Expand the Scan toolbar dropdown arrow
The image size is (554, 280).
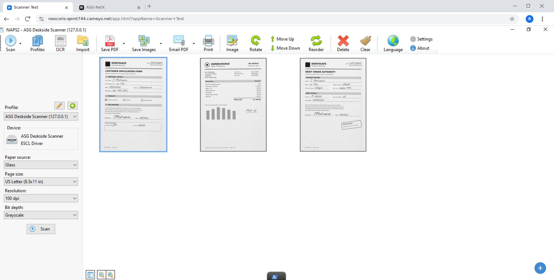coord(20,44)
